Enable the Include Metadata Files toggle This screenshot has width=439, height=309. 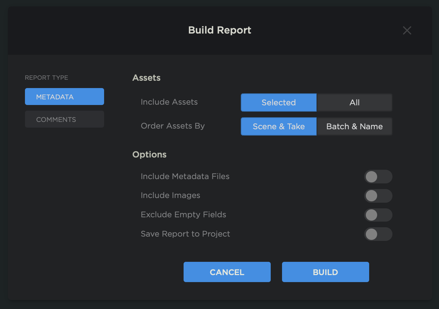(378, 176)
